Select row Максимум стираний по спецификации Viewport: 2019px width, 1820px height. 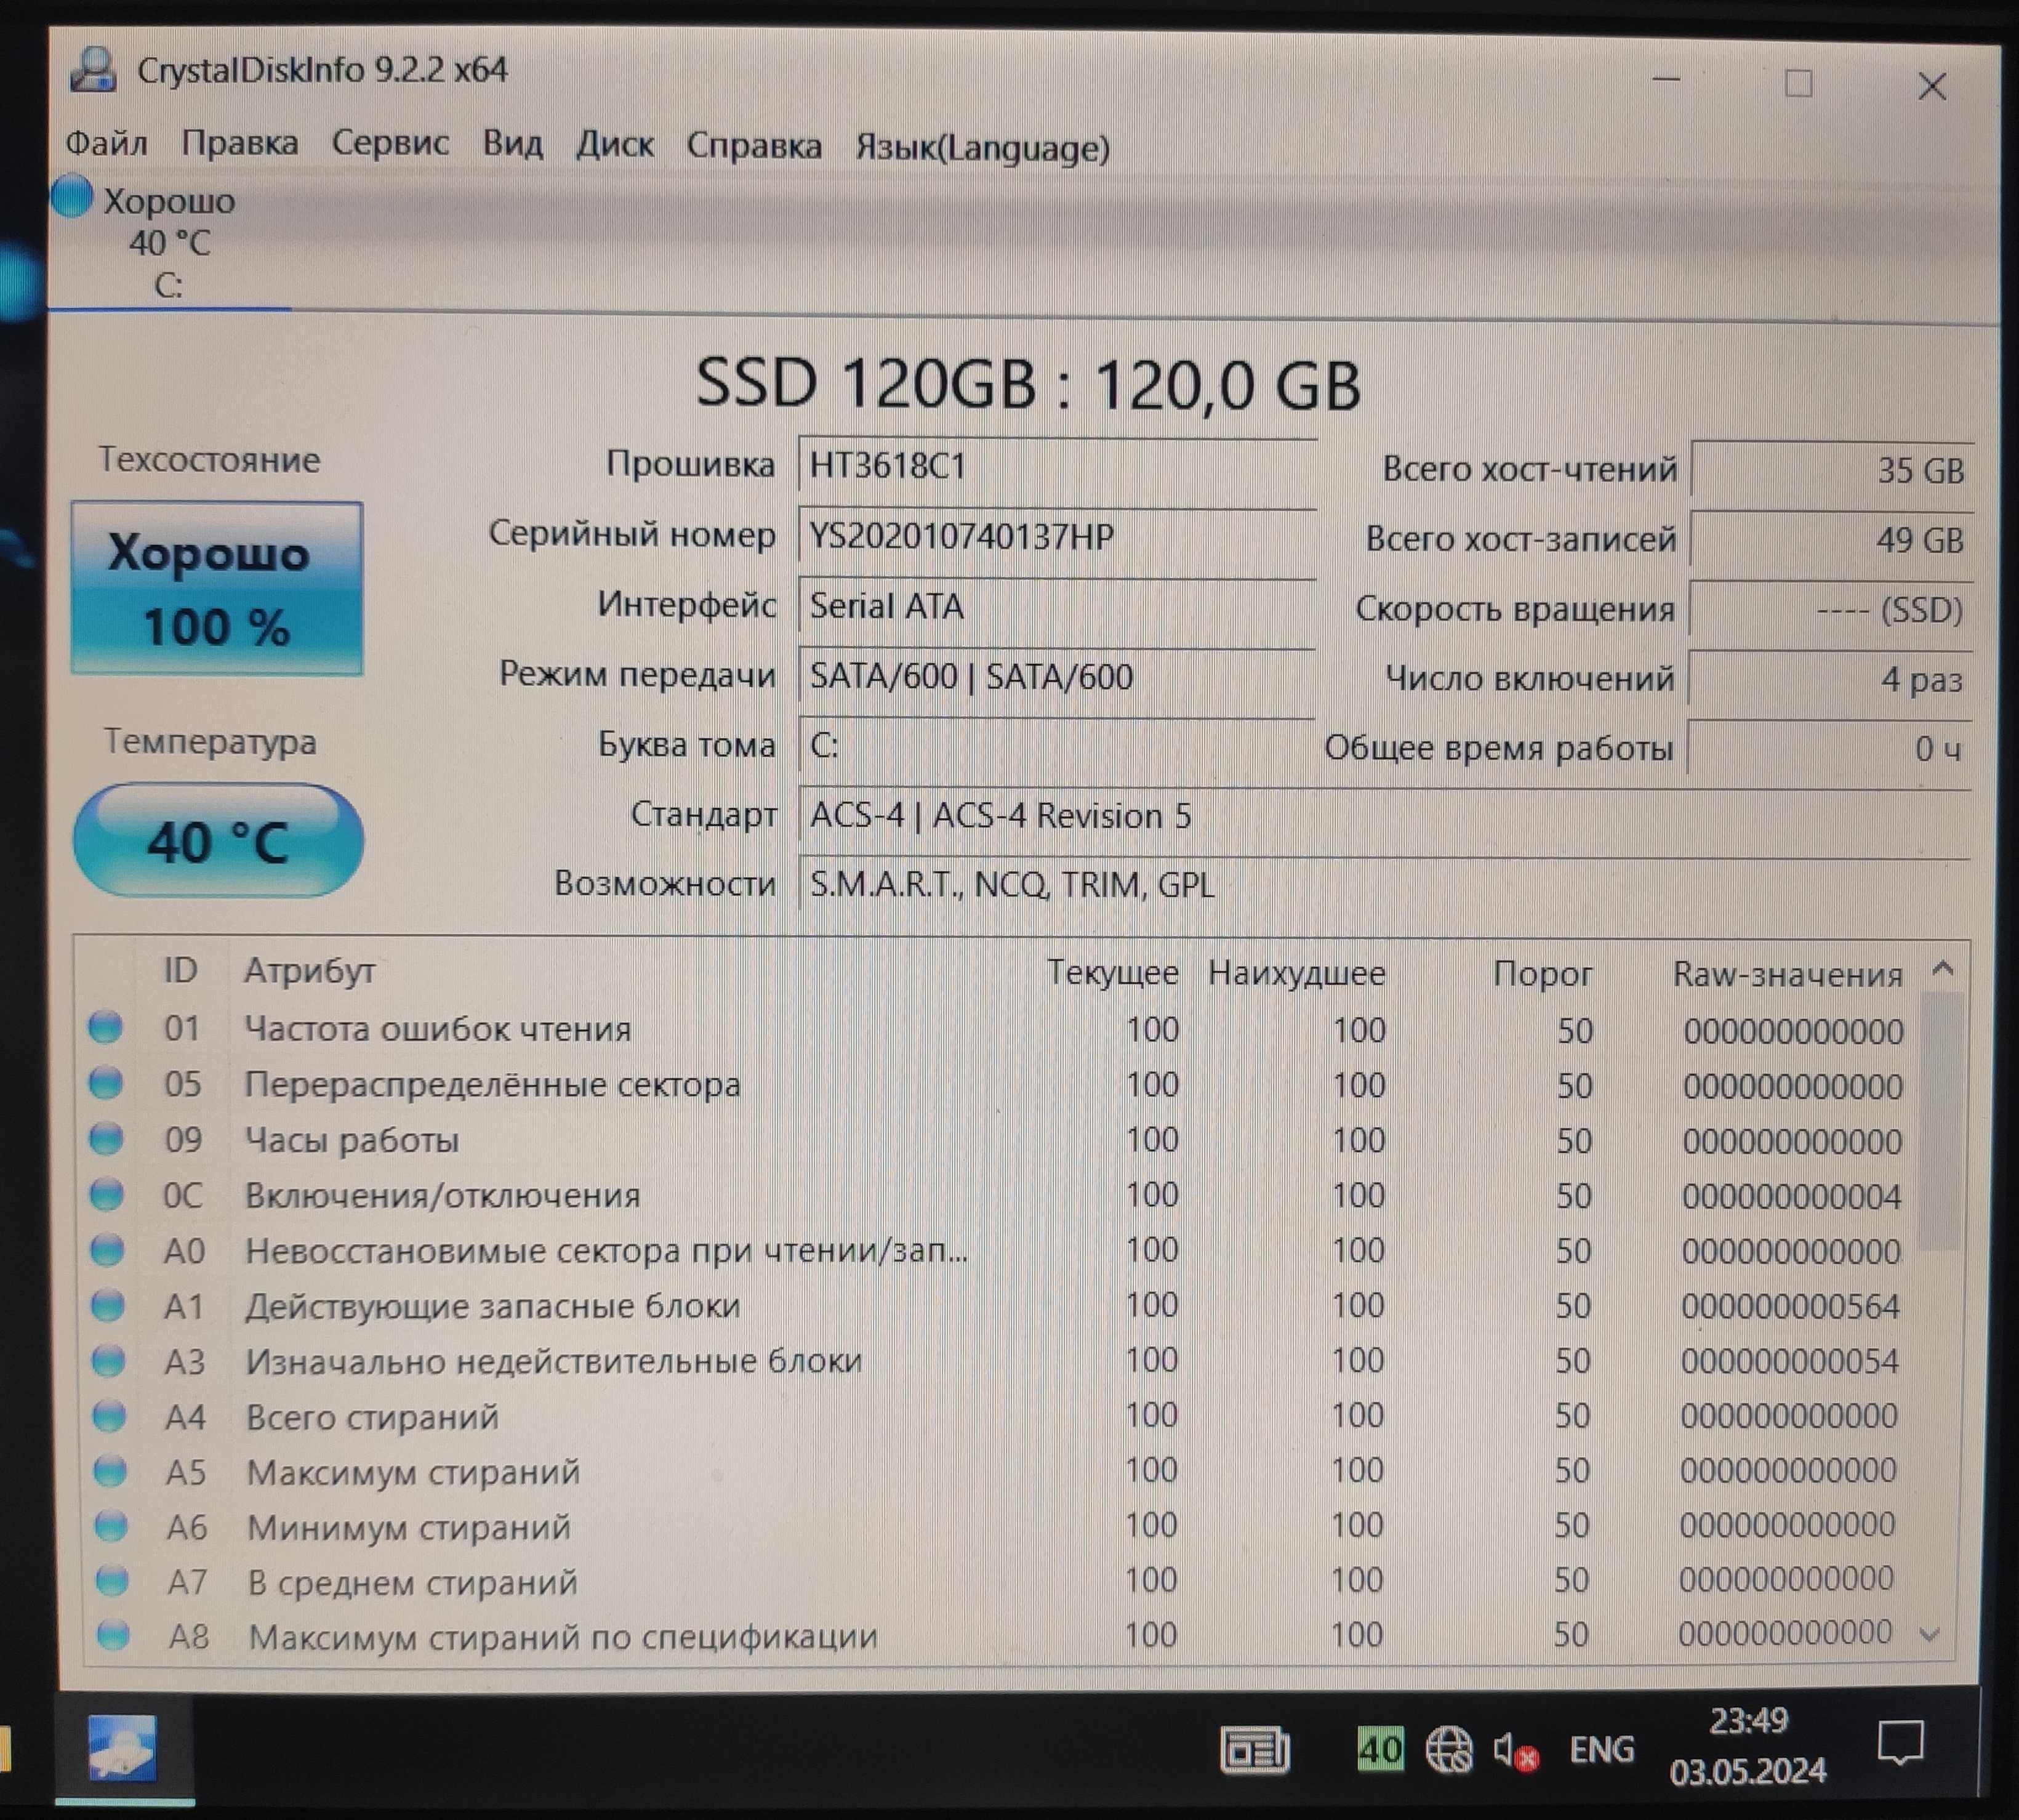1000,1635
